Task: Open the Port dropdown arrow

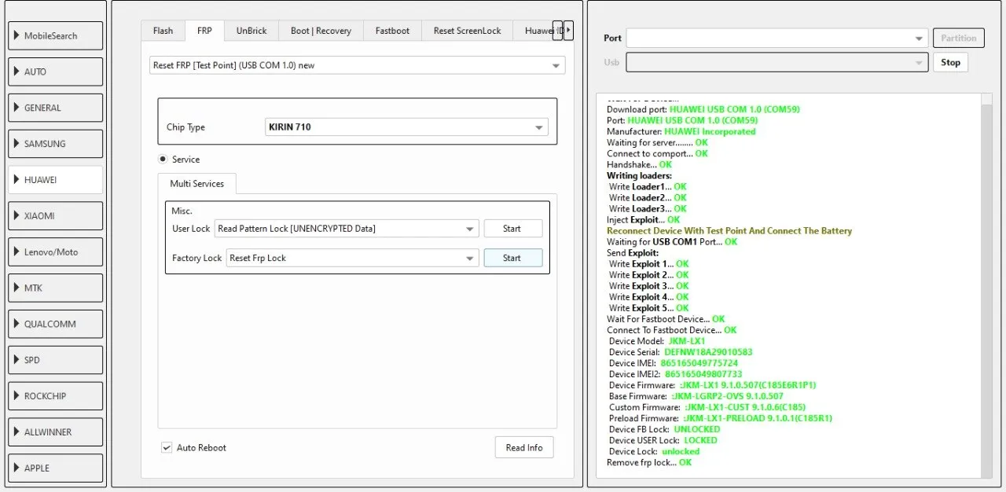Action: [x=919, y=39]
